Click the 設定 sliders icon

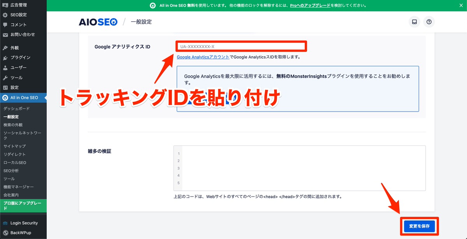click(x=5, y=88)
